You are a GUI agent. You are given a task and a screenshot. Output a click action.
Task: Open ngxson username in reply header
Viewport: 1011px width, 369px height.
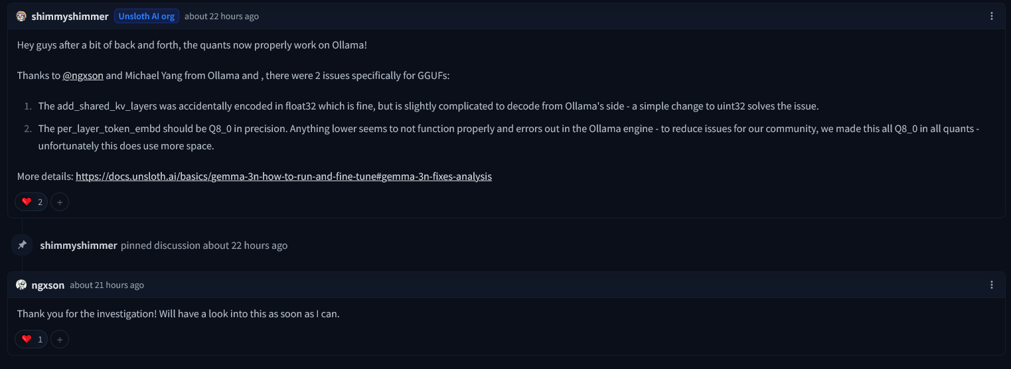48,285
